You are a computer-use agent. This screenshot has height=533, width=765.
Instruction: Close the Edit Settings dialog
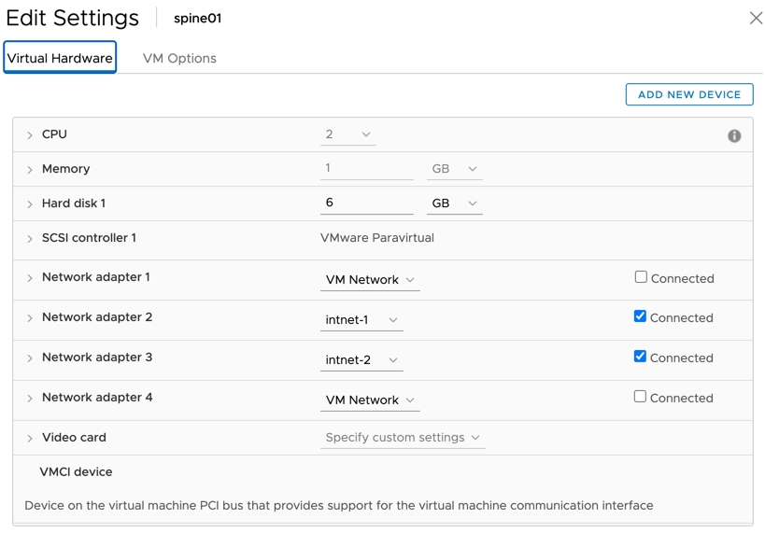756,18
